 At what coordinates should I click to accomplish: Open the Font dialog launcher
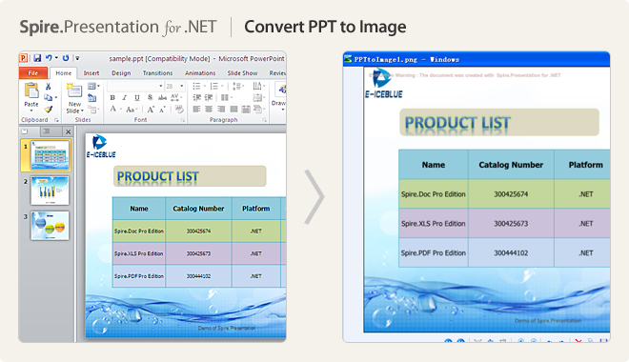183,120
